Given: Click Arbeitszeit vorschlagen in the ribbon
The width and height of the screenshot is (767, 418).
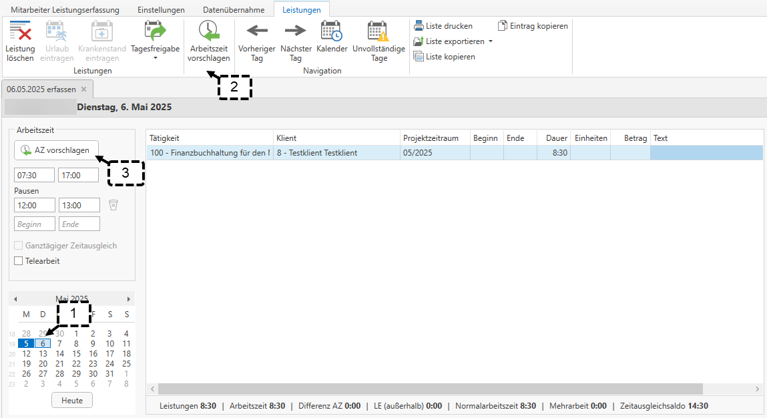Looking at the screenshot, I should (x=208, y=41).
